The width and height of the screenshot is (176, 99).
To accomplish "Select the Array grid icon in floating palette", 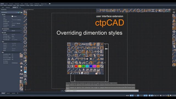I will (x=84, y=51).
